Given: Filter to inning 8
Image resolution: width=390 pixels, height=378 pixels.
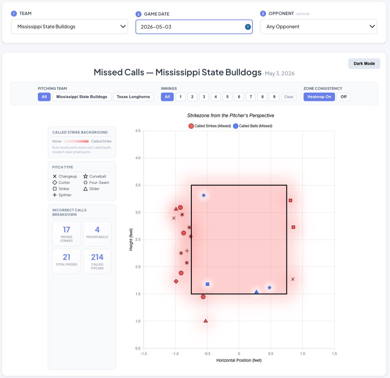Looking at the screenshot, I should [263, 97].
